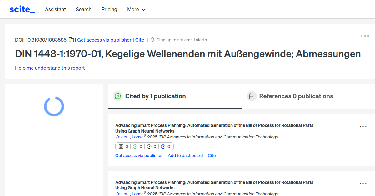The image size is (375, 196).
Task: Select the mentioning citations icon
Action: [121, 146]
